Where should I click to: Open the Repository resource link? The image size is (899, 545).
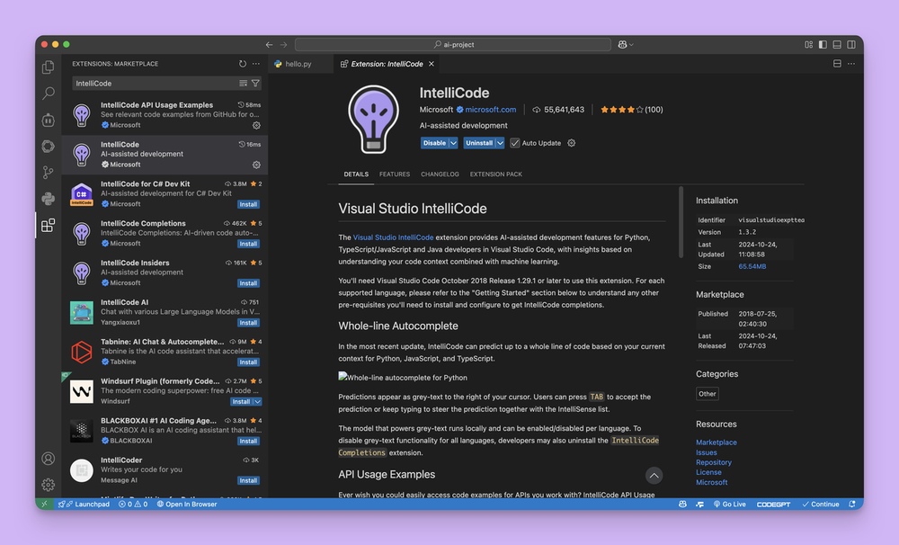714,462
